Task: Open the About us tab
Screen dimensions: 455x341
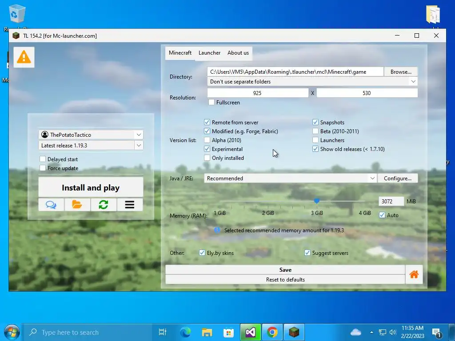Action: [238, 53]
